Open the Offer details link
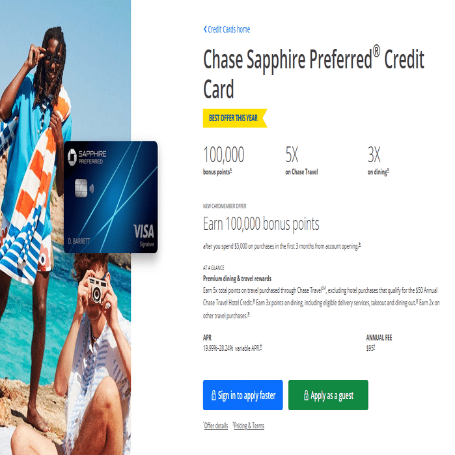The image size is (455, 455). coord(216,426)
